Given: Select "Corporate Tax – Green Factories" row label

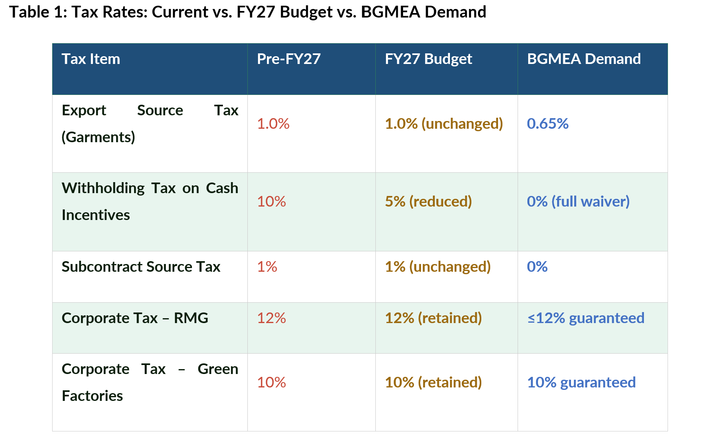Looking at the screenshot, I should click(x=150, y=383).
